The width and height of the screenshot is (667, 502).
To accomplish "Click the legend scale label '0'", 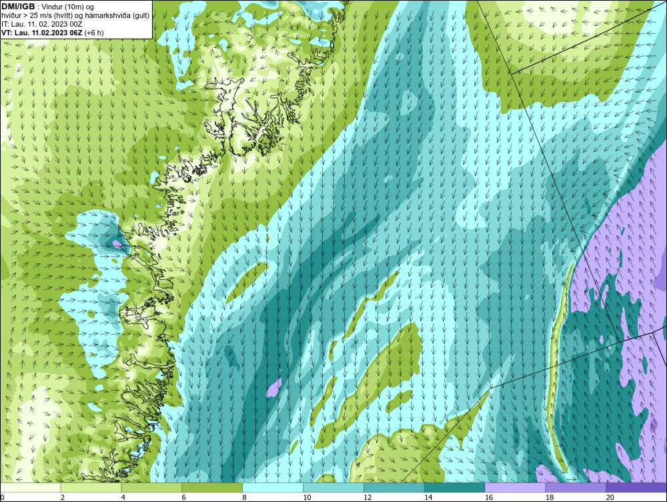I will click(2, 497).
